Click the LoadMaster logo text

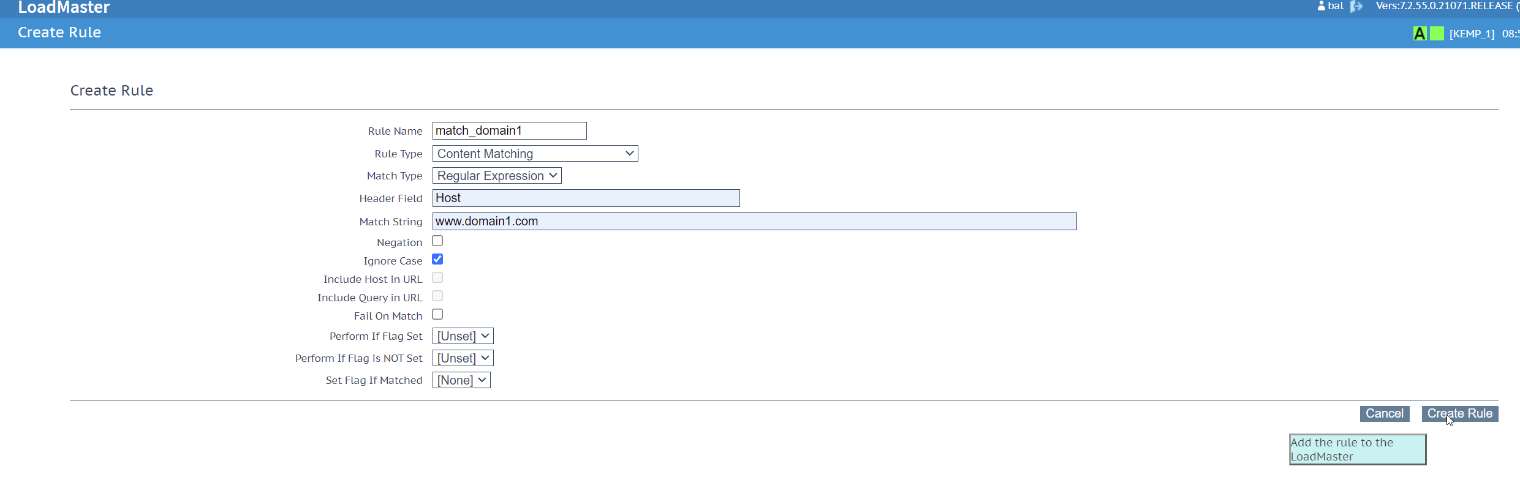click(x=64, y=7)
